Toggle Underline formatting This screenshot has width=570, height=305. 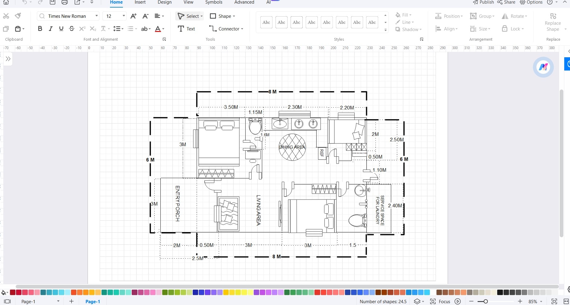tap(61, 29)
